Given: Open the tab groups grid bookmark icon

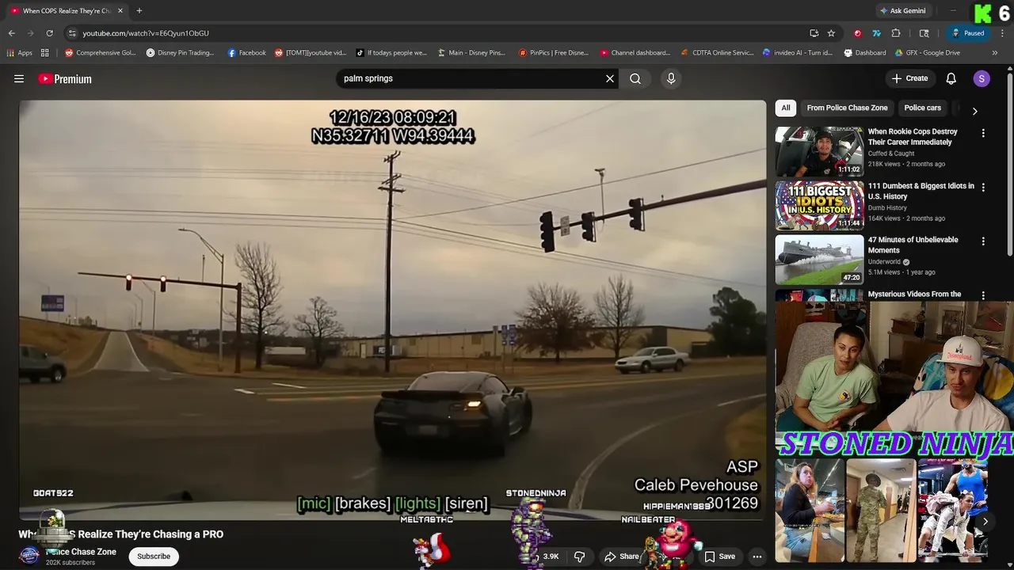Looking at the screenshot, I should [x=45, y=53].
